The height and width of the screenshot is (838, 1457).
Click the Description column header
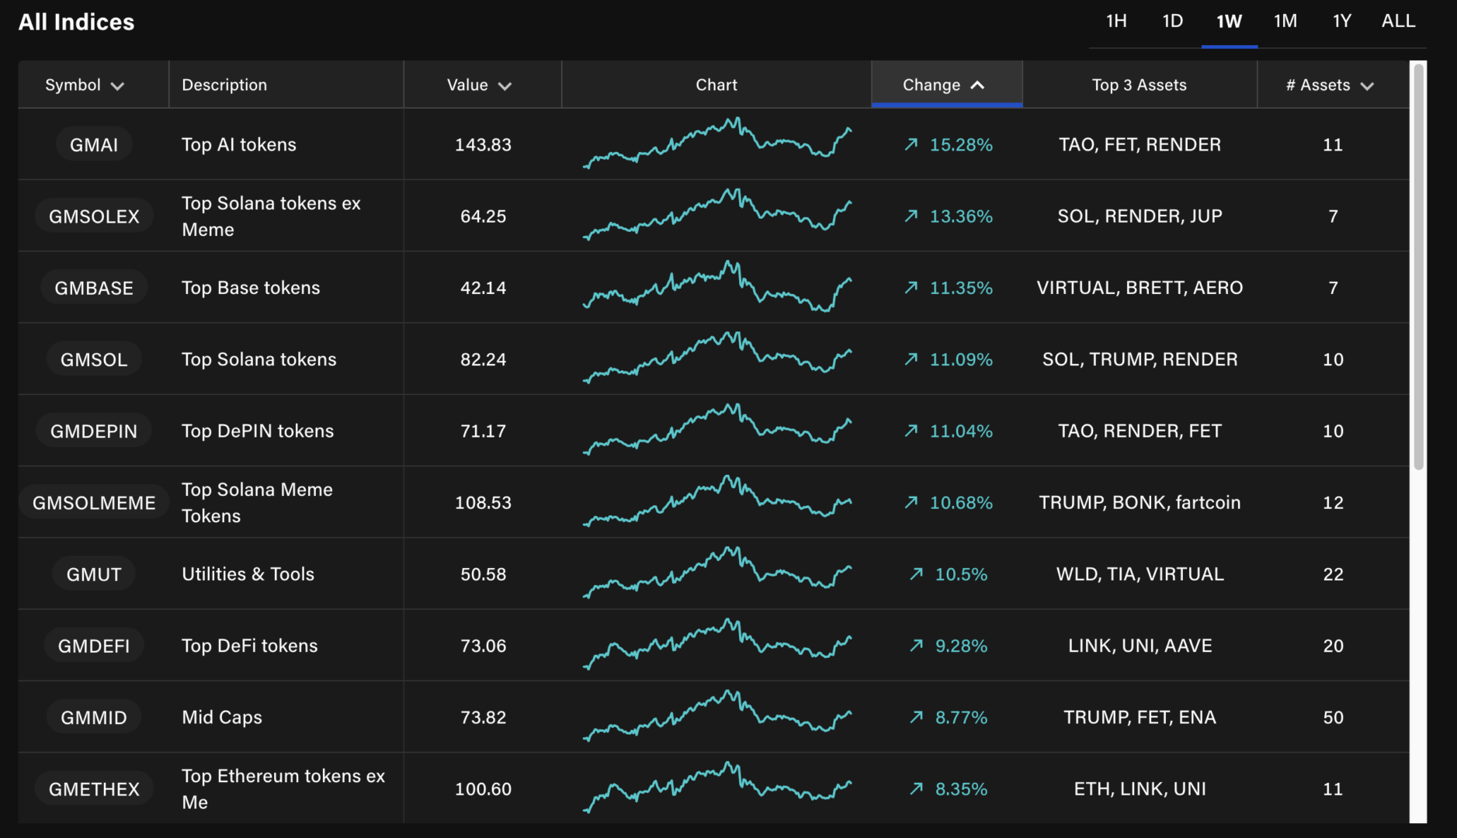[224, 85]
